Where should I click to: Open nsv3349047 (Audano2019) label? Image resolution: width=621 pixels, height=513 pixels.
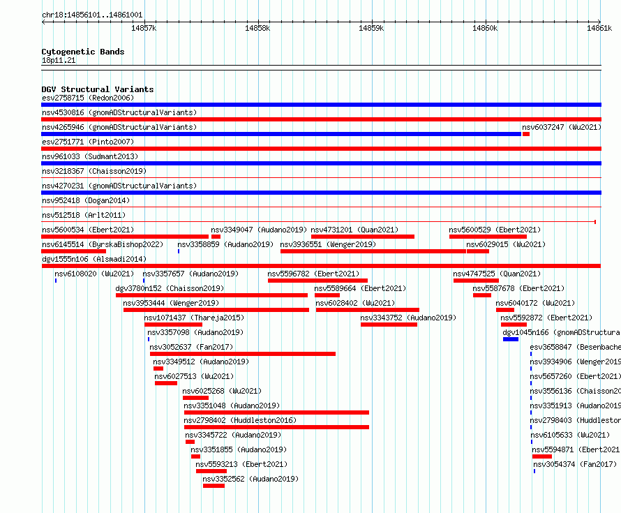coord(259,230)
